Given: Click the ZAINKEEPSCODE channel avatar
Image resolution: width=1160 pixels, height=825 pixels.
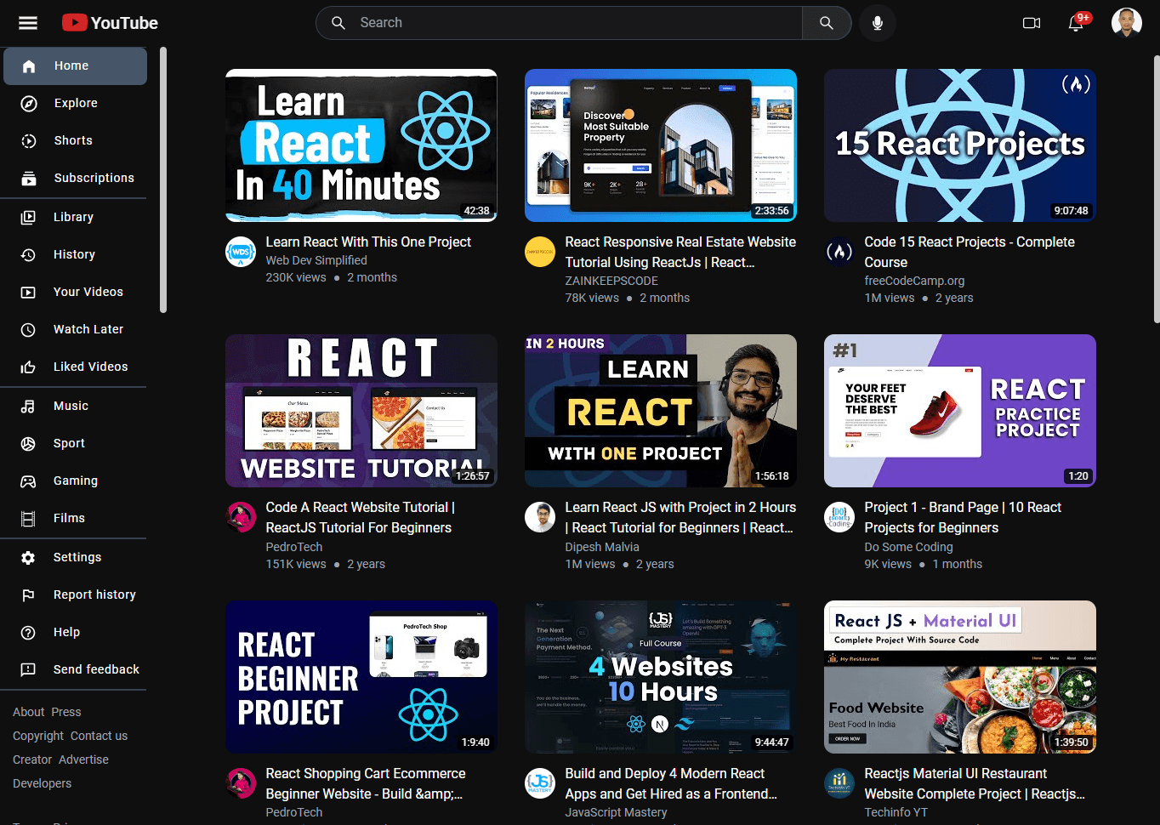Looking at the screenshot, I should pos(540,252).
